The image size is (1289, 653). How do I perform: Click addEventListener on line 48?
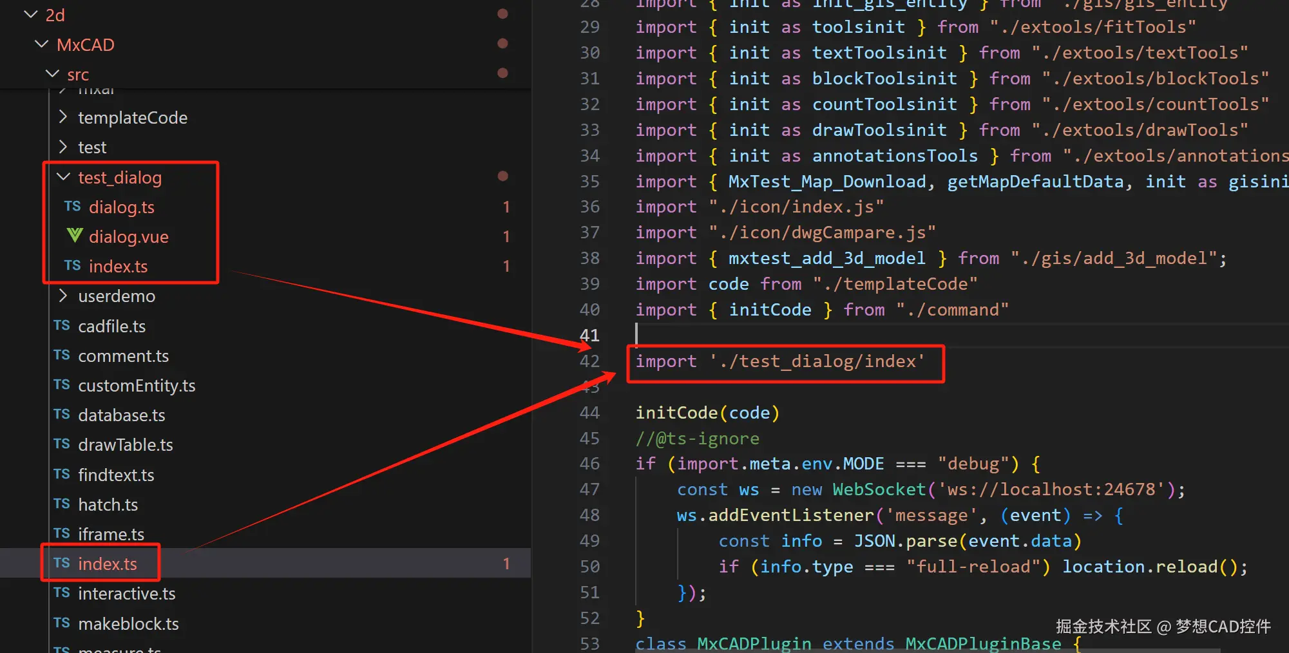tap(791, 515)
